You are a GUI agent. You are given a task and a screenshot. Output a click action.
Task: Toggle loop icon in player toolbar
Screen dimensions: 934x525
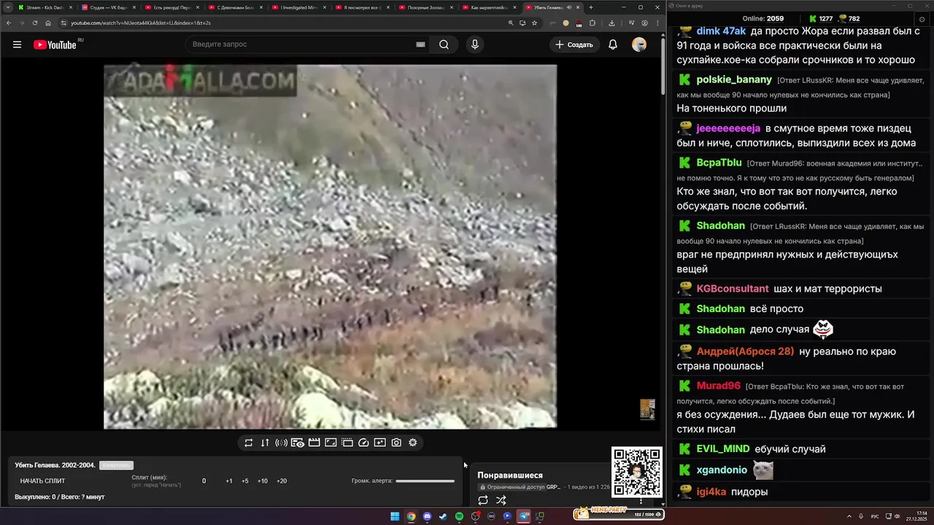point(249,443)
